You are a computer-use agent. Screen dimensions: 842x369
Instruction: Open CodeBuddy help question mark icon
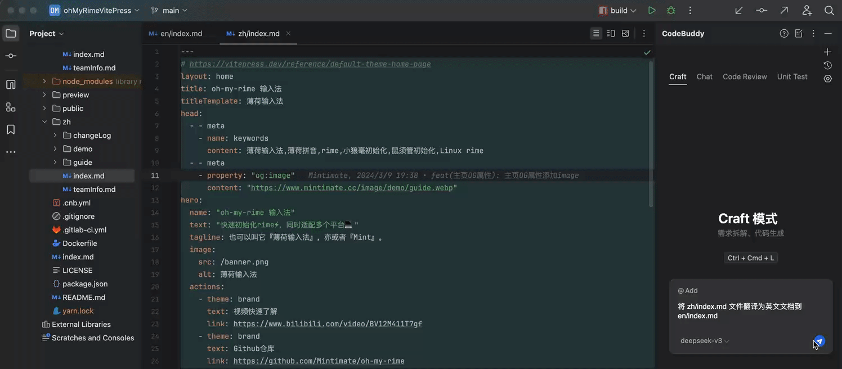pyautogui.click(x=783, y=33)
